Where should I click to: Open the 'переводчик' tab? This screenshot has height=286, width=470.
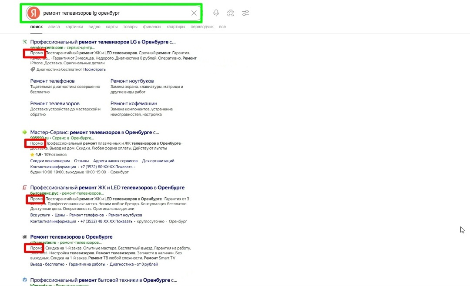pyautogui.click(x=202, y=27)
